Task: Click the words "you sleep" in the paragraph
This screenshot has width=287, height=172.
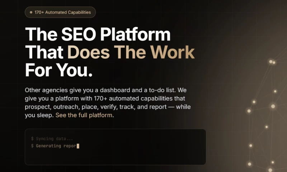Action: [x=39, y=115]
